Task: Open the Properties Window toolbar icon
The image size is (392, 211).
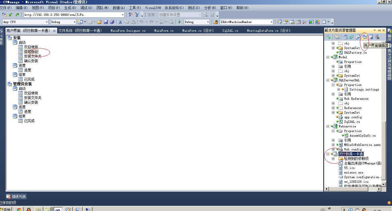Action: tap(286, 22)
